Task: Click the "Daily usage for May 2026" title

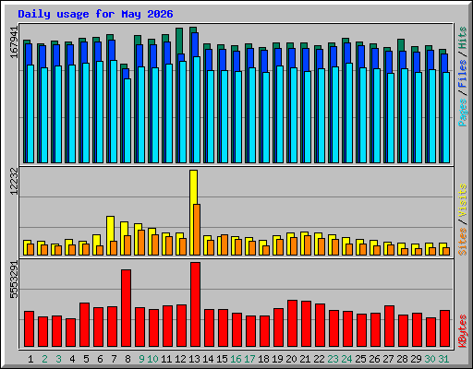Action: [x=95, y=14]
